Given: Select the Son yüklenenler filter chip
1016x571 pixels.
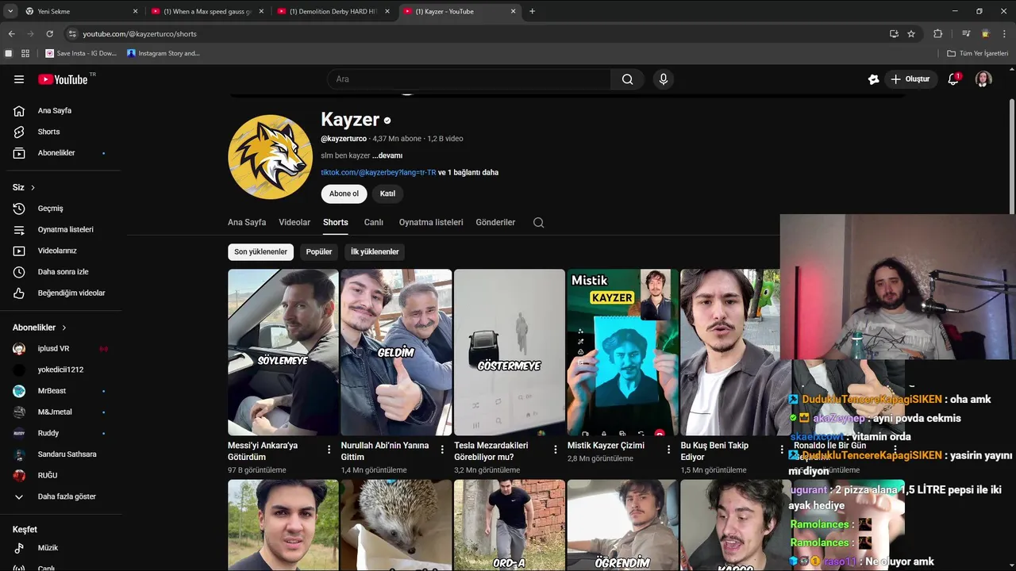Looking at the screenshot, I should point(260,252).
